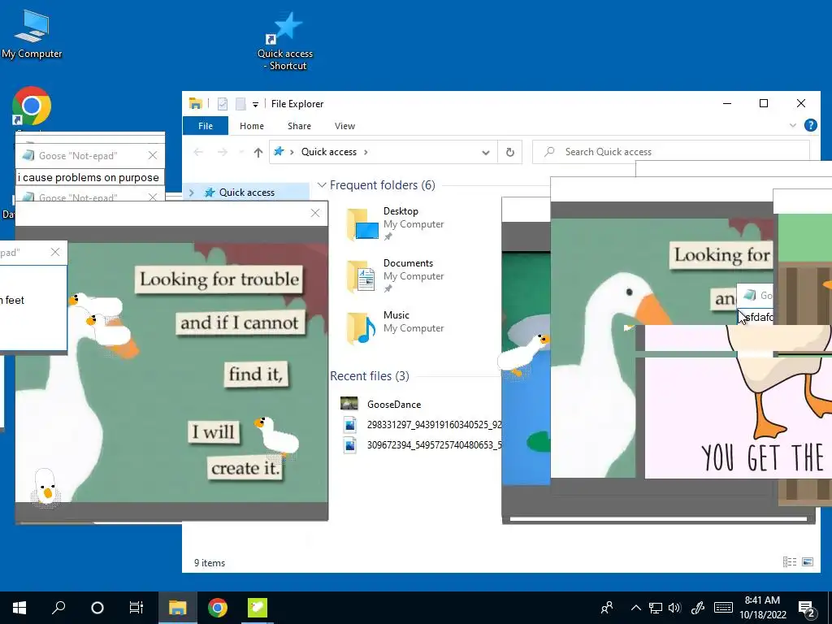Open the File tab in File Explorer

206,126
